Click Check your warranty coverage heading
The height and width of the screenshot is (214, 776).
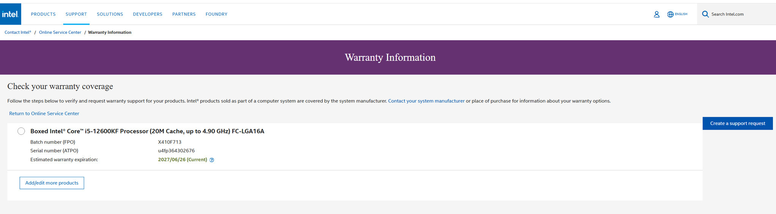tap(60, 87)
